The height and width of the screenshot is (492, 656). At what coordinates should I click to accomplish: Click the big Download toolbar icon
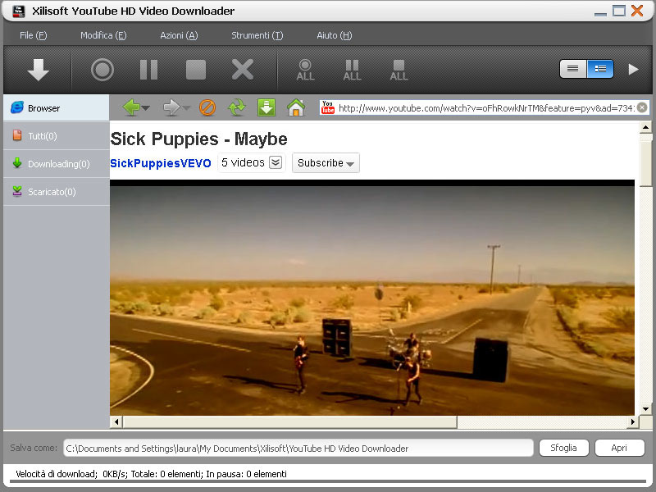(38, 70)
